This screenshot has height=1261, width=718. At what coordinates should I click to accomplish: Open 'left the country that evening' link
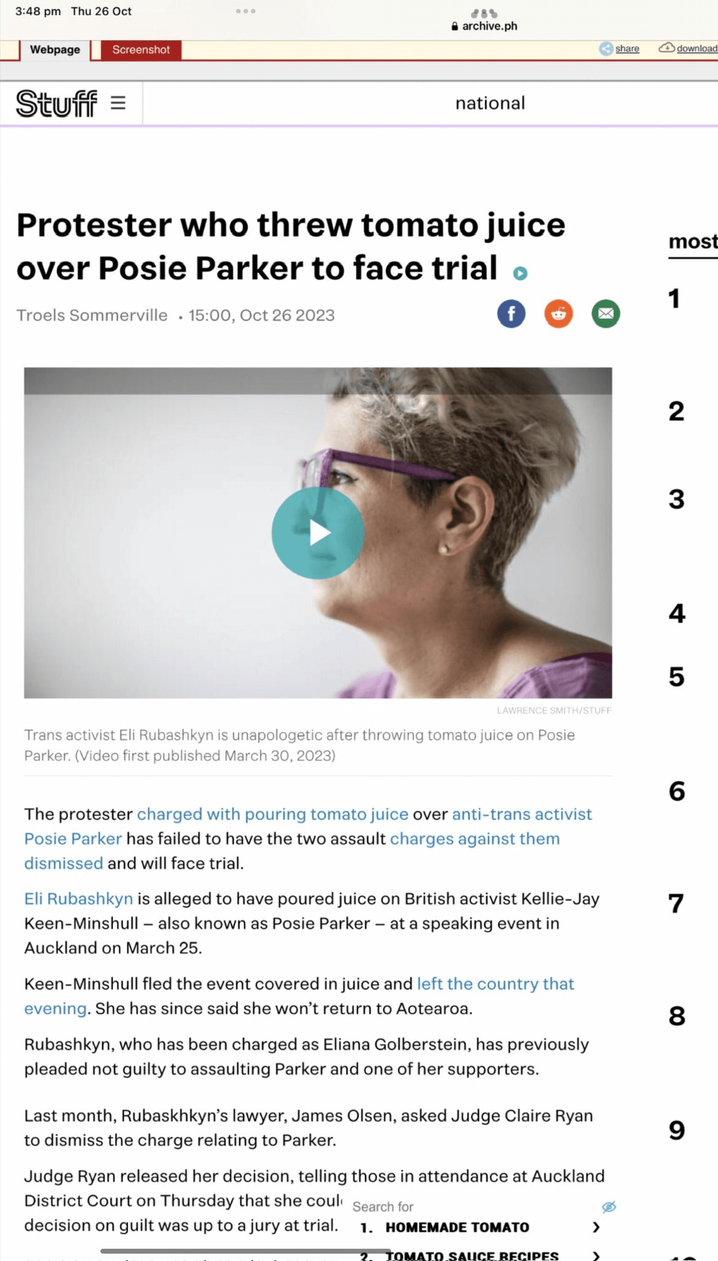[299, 996]
